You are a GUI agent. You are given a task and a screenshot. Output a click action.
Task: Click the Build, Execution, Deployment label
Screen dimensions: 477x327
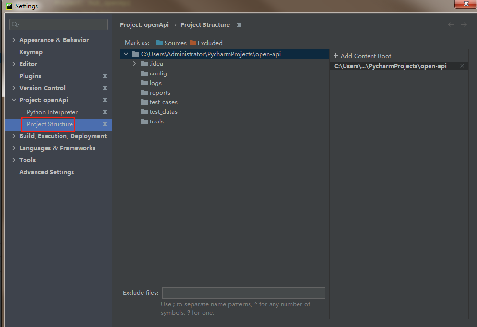pyautogui.click(x=63, y=136)
